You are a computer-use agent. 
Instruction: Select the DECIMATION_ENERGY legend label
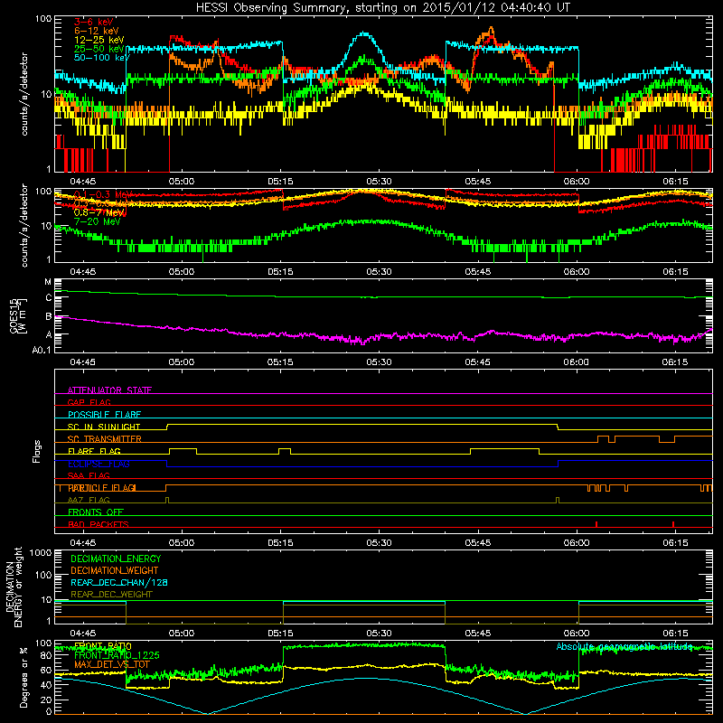pyautogui.click(x=116, y=559)
